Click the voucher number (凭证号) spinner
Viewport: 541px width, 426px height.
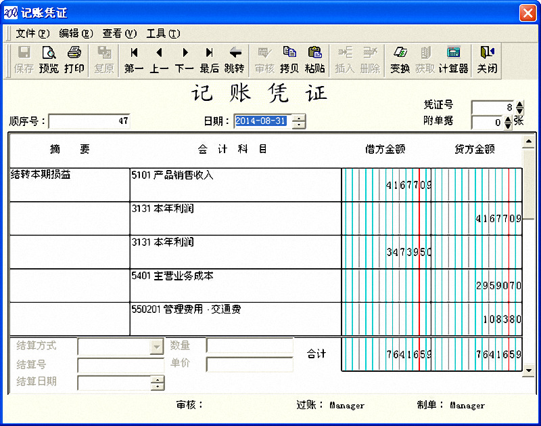pos(519,108)
